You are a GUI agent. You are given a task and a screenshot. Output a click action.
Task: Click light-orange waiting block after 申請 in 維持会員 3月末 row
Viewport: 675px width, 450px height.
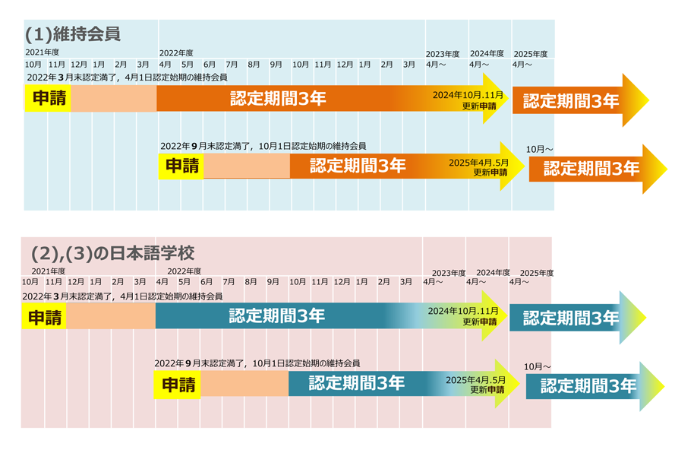coord(114,99)
